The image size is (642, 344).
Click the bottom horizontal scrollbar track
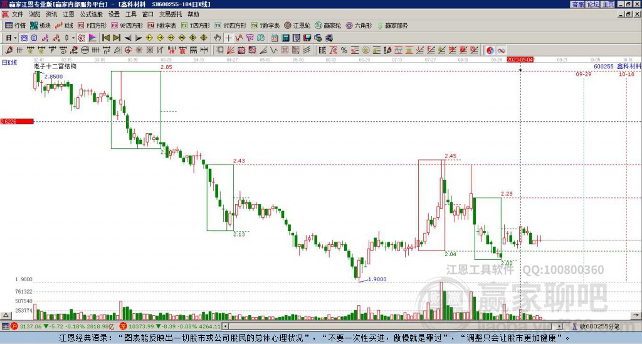pos(393,326)
